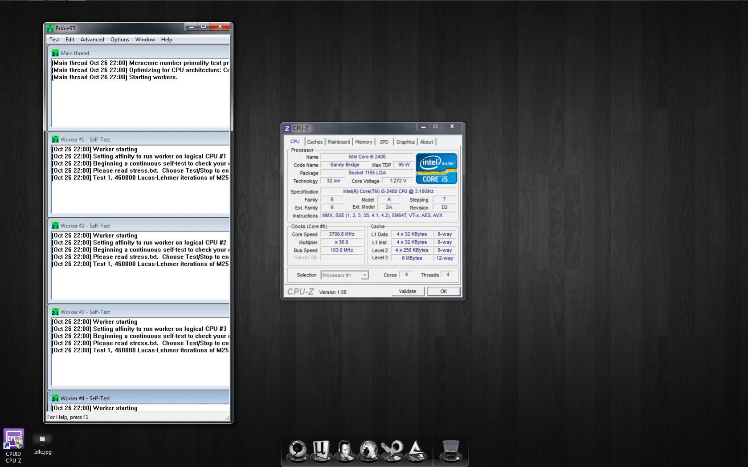Click the '4 x 256 KBytes' Level 2 value
The width and height of the screenshot is (748, 467).
(x=412, y=250)
